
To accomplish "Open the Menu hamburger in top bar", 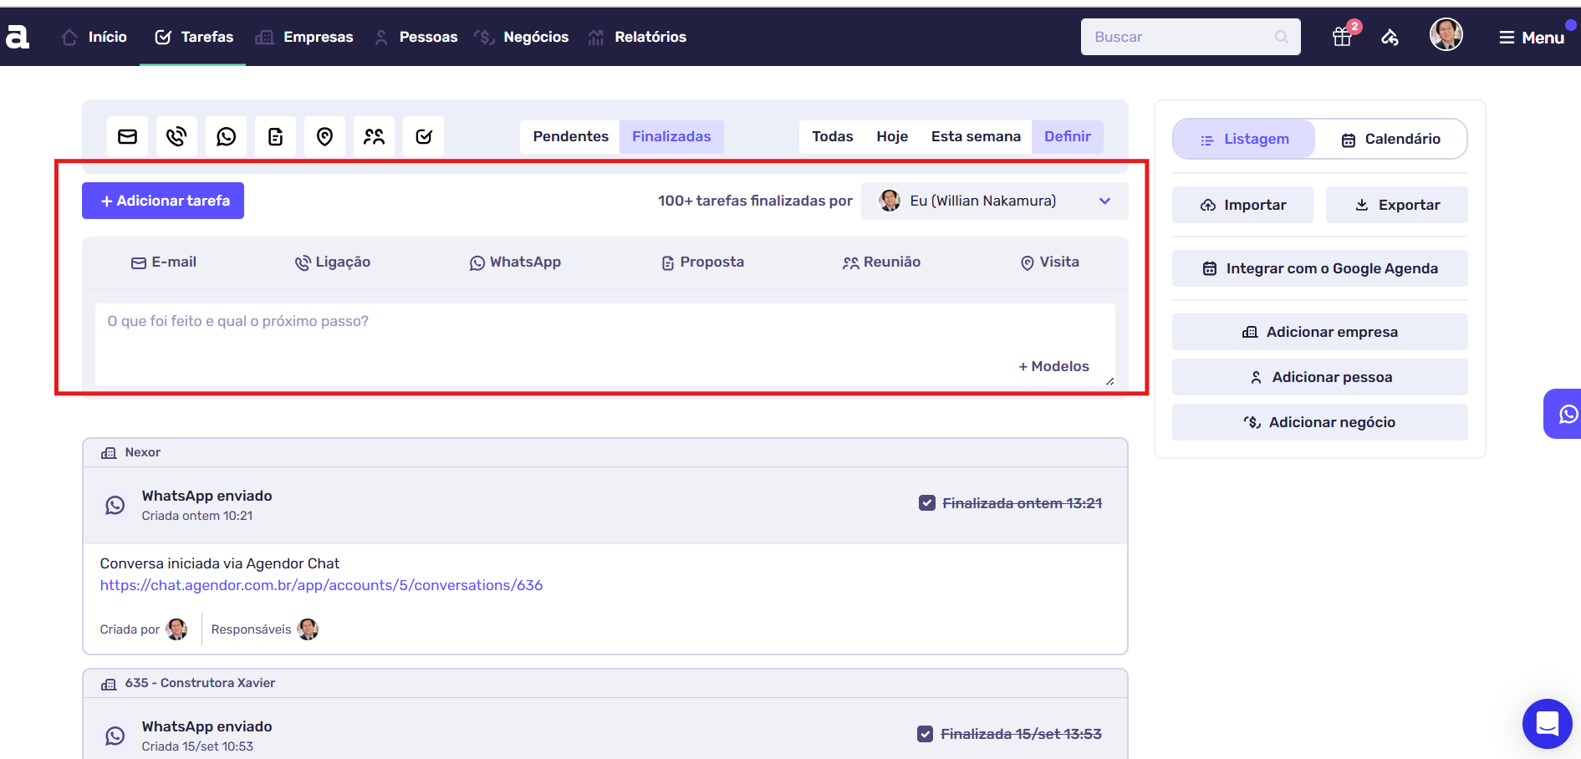I will [1531, 38].
